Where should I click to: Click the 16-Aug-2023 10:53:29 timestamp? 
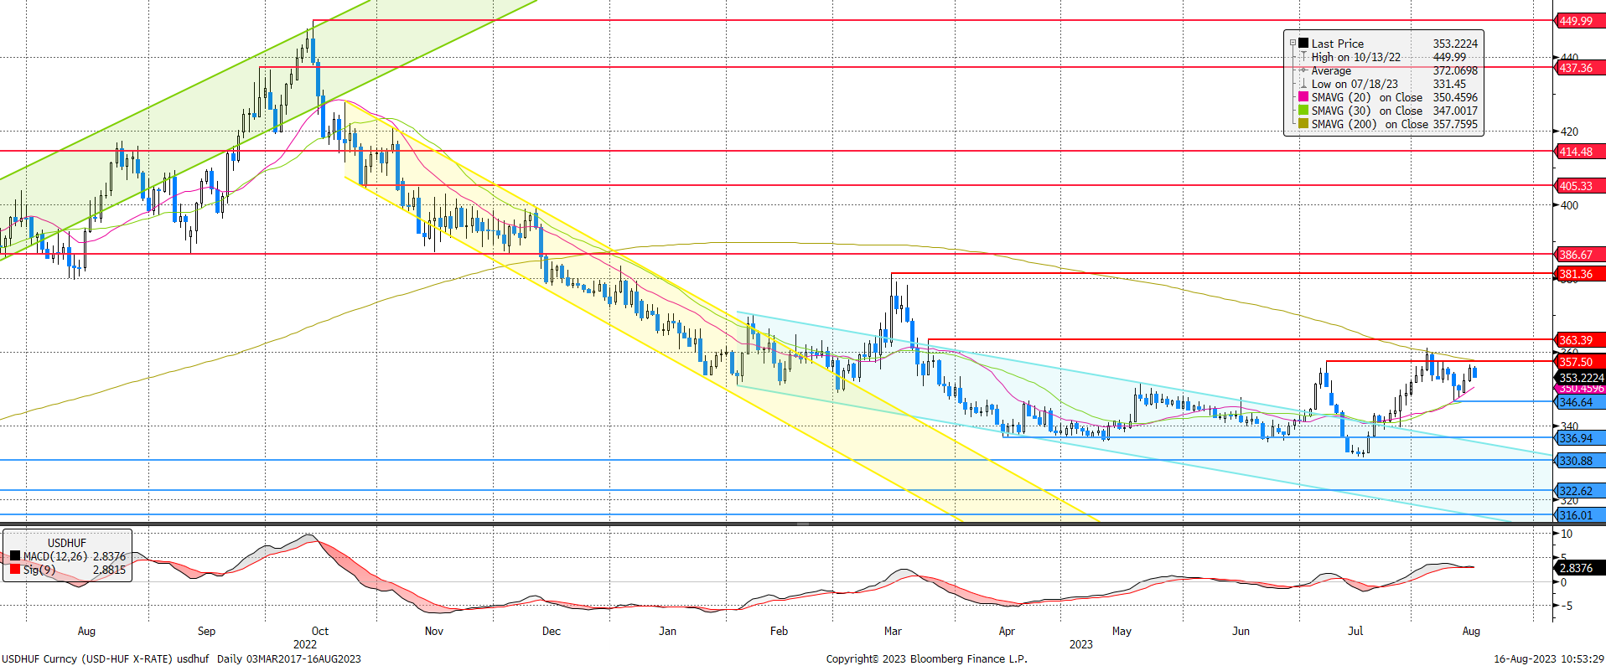[1549, 658]
